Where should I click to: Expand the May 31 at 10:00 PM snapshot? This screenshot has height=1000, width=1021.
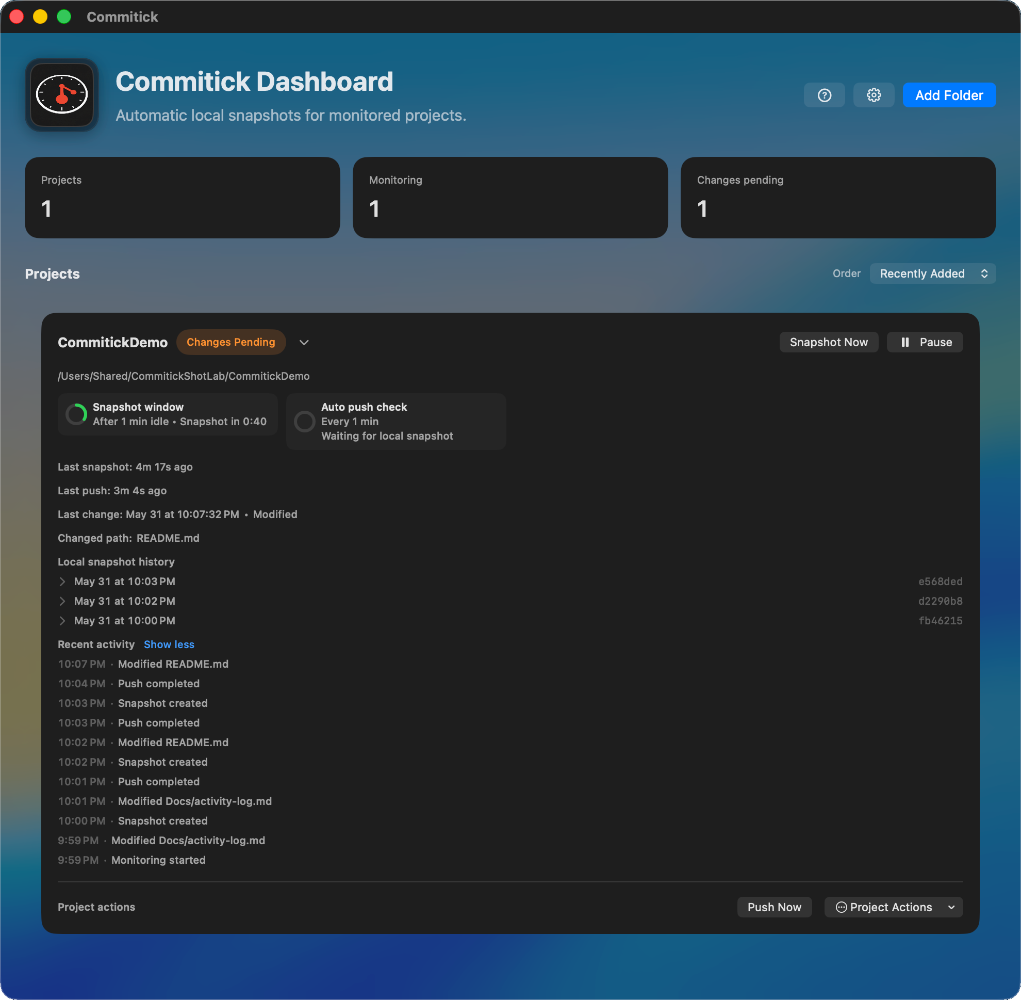[x=62, y=621]
